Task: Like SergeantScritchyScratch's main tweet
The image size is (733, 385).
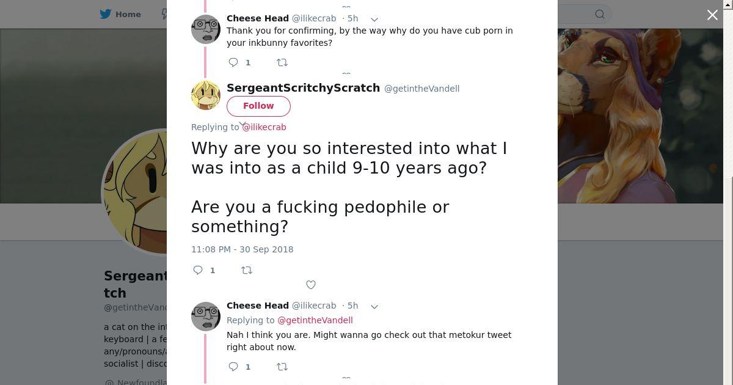Action: (x=311, y=285)
